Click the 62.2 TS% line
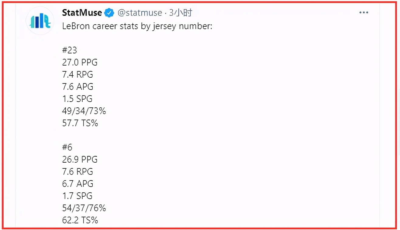Image resolution: width=400 pixels, height=230 pixels. point(80,220)
